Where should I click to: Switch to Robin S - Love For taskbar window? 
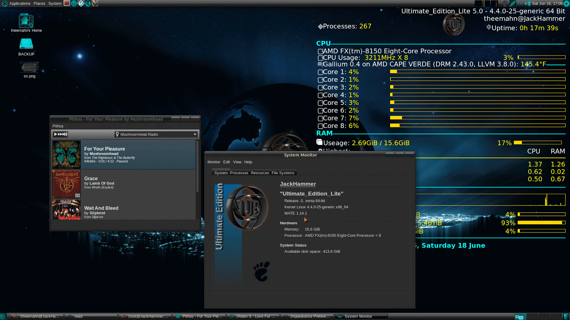pyautogui.click(x=253, y=316)
